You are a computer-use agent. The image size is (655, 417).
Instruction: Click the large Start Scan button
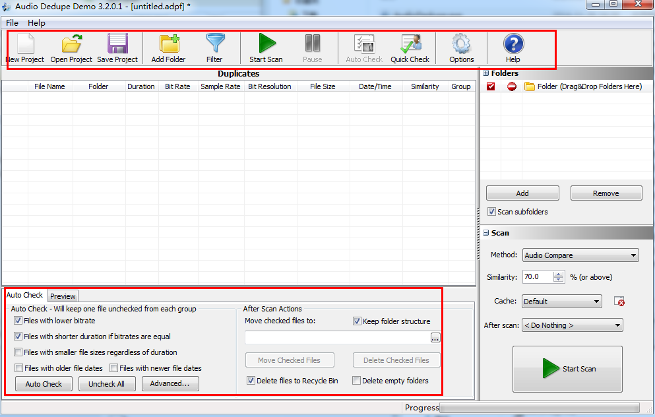[567, 369]
